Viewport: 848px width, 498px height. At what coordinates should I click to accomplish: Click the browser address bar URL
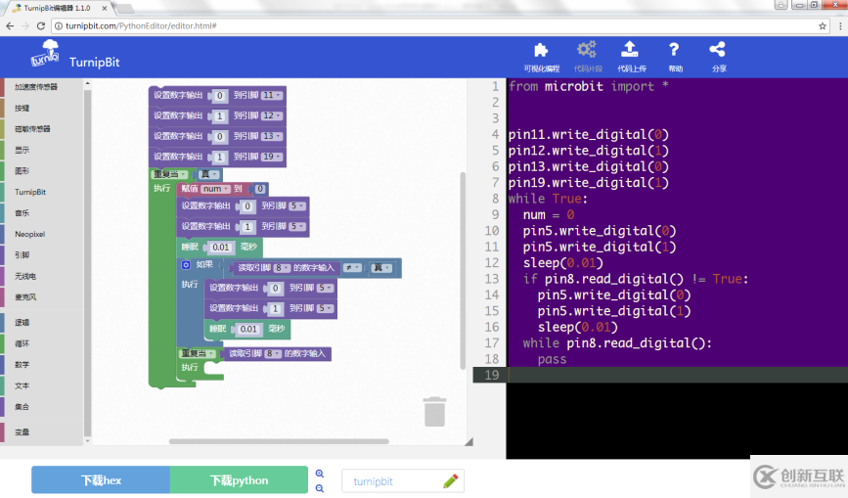141,25
